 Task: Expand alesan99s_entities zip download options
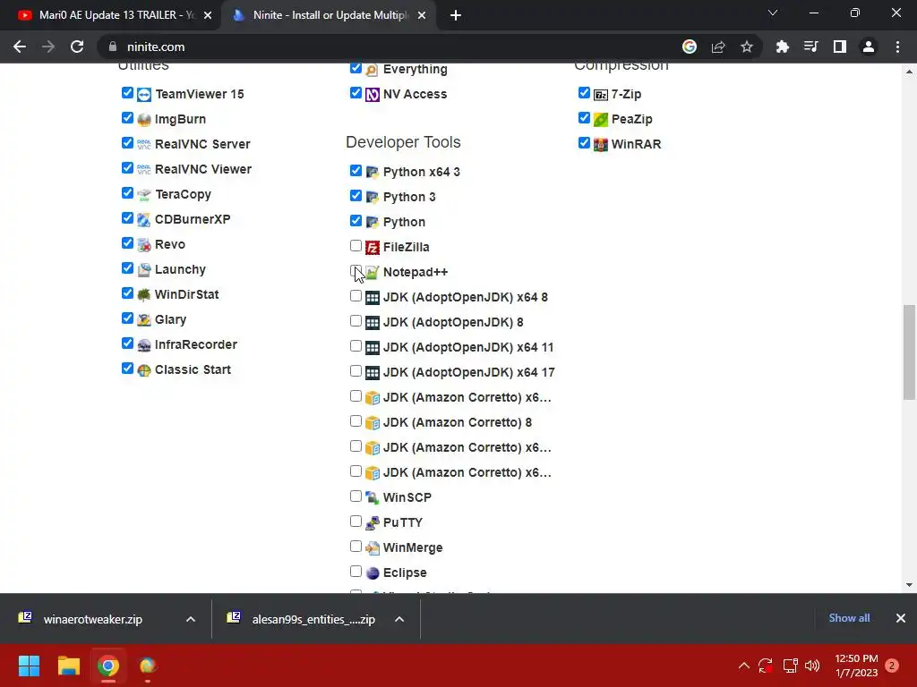click(399, 619)
